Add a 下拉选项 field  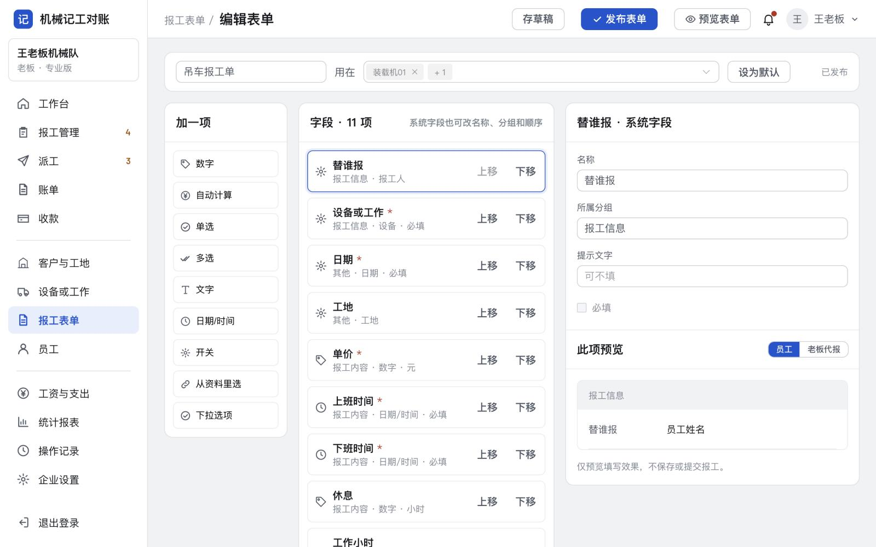pyautogui.click(x=226, y=415)
